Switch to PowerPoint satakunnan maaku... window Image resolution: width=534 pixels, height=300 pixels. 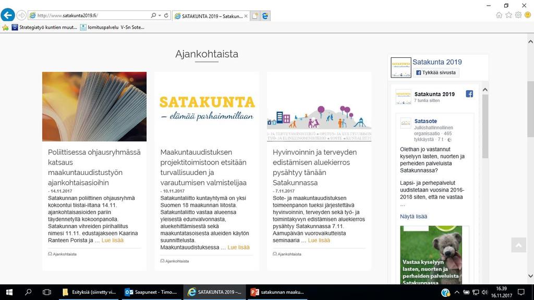pos(277,292)
